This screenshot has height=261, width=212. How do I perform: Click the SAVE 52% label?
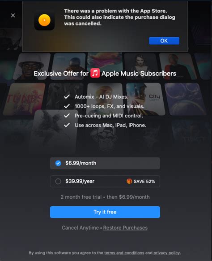click(144, 181)
